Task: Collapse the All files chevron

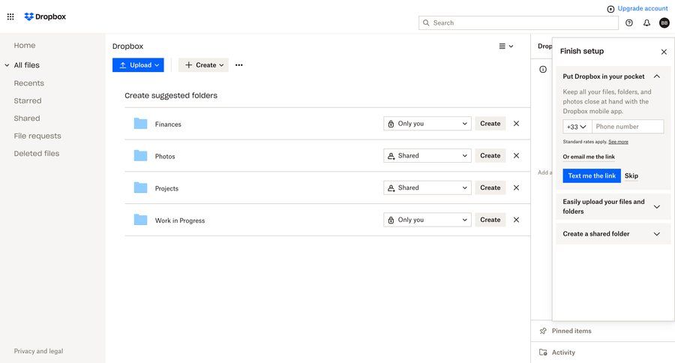Action: click(7, 65)
